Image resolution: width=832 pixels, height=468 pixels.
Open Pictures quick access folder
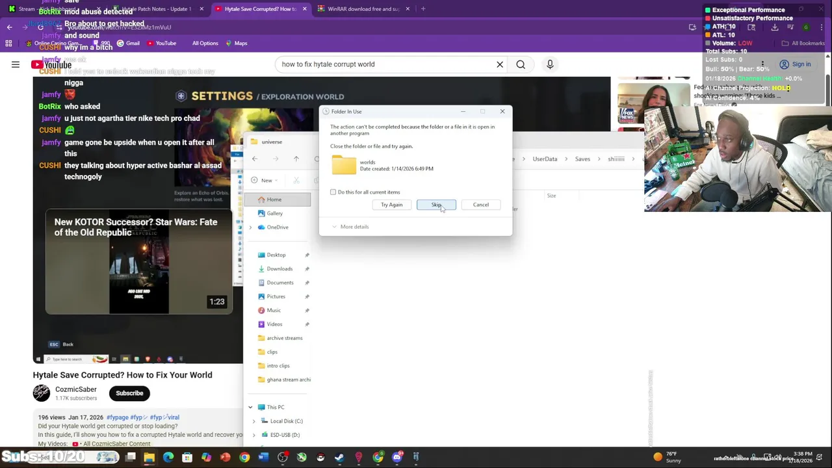pyautogui.click(x=276, y=296)
